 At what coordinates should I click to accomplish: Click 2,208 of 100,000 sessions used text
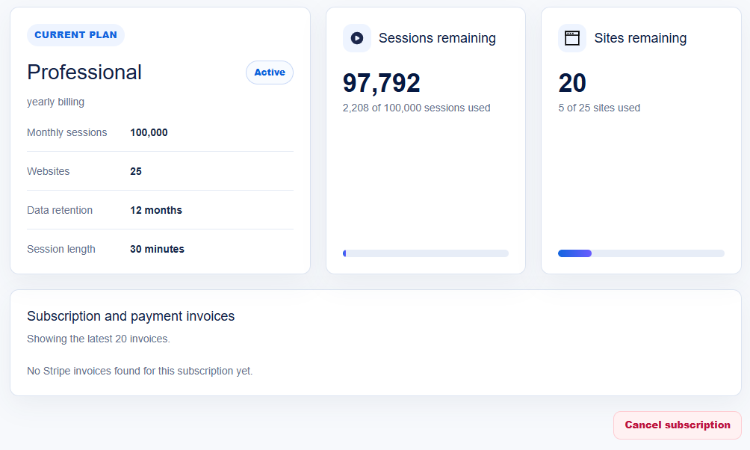417,108
